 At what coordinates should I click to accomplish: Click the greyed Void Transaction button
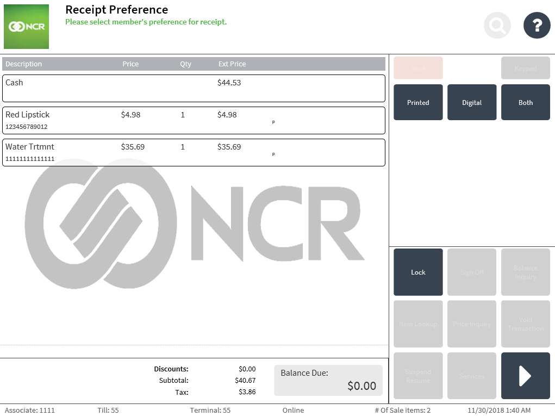point(525,324)
